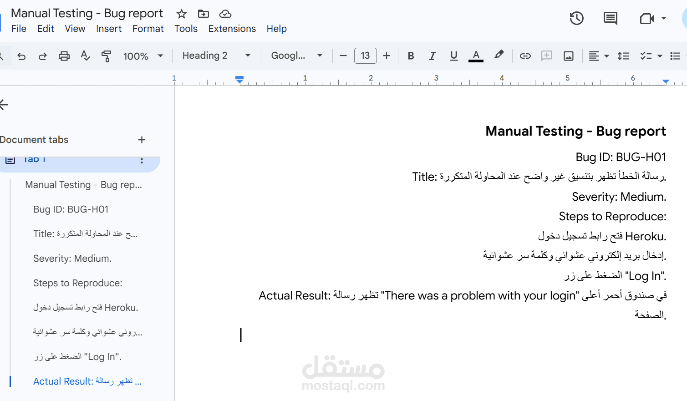Open video call options dropdown arrow
Image resolution: width=687 pixels, height=401 pixels.
(x=664, y=18)
